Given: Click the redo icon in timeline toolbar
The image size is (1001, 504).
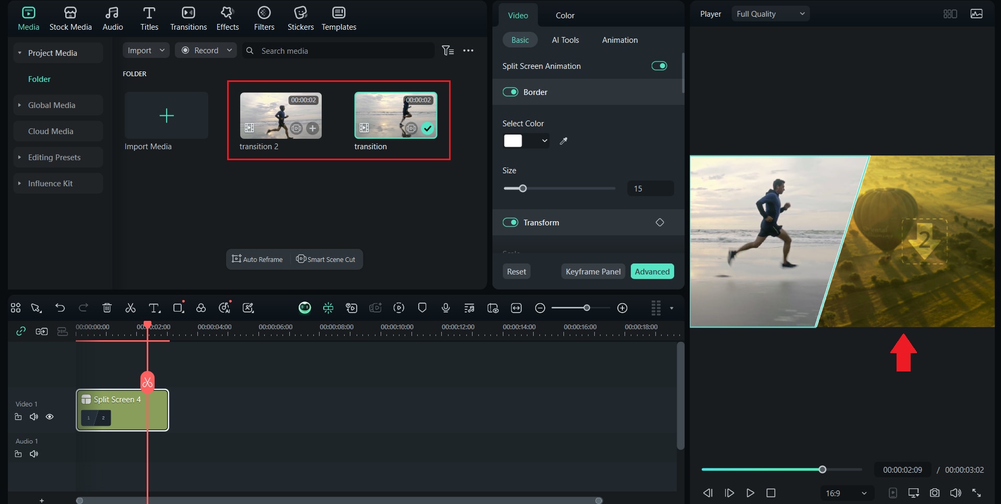Looking at the screenshot, I should [x=84, y=308].
